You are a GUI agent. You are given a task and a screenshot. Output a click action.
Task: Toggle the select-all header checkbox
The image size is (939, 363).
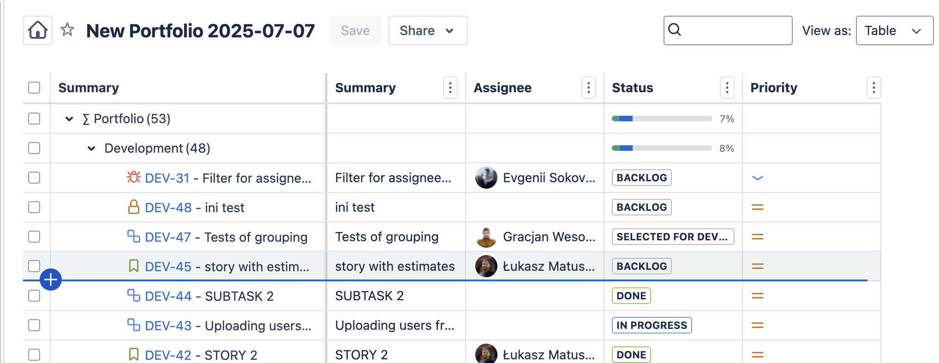(x=34, y=88)
